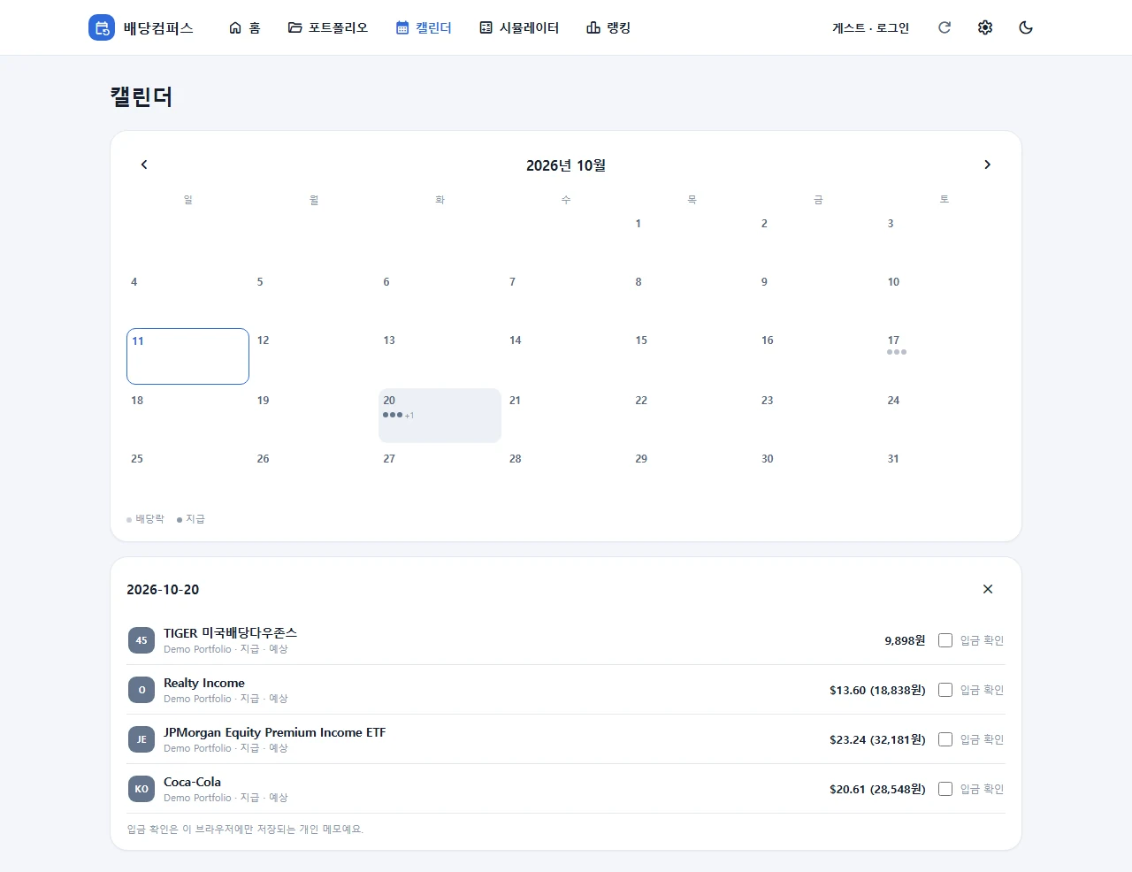The height and width of the screenshot is (872, 1132).
Task: Go to next month with right chevron
Action: 988,164
